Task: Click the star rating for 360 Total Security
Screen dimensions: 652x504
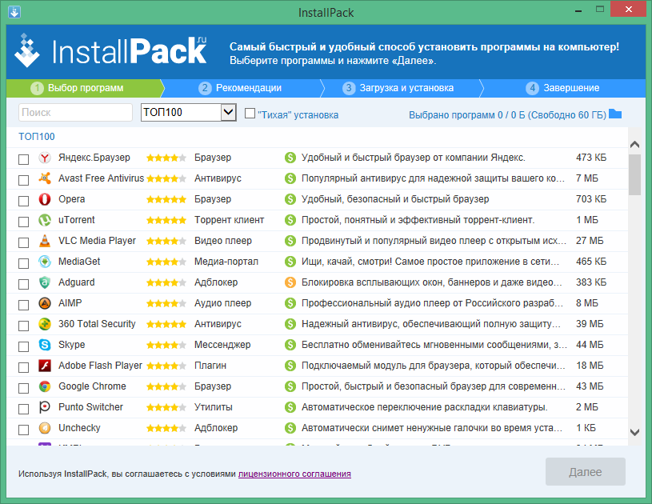Action: (x=166, y=324)
